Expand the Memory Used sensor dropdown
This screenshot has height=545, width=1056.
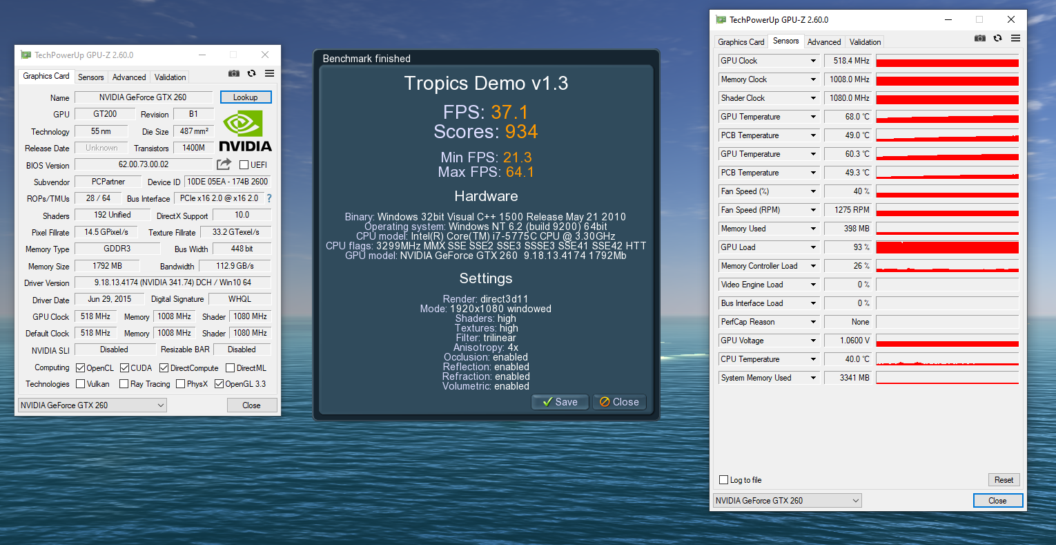point(813,229)
